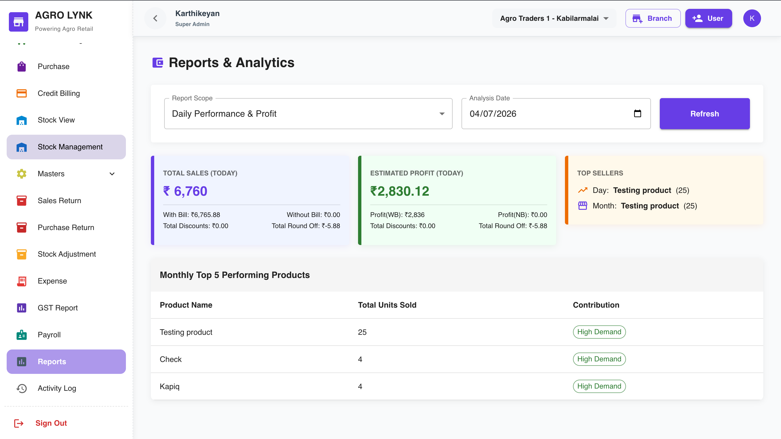
Task: Click Testing product row name in table
Action: 186,332
